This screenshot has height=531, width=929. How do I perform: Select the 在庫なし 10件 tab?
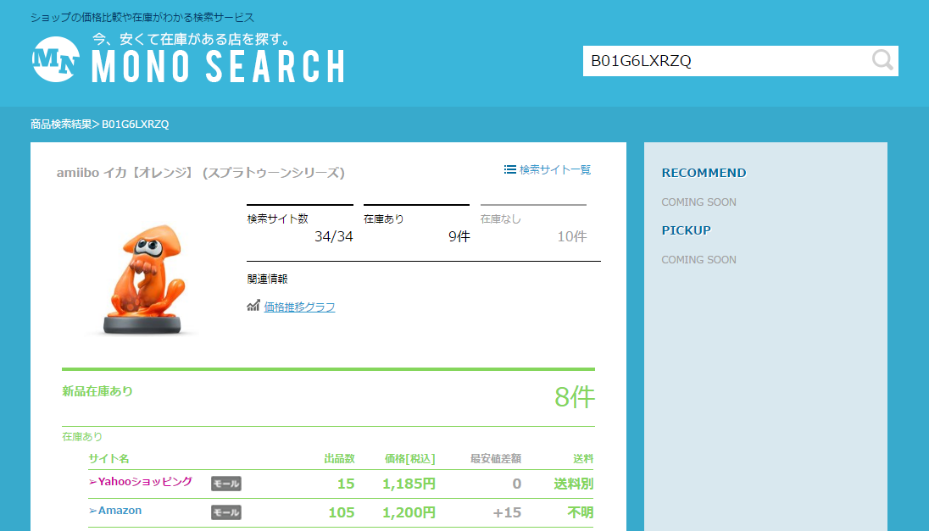(x=533, y=225)
